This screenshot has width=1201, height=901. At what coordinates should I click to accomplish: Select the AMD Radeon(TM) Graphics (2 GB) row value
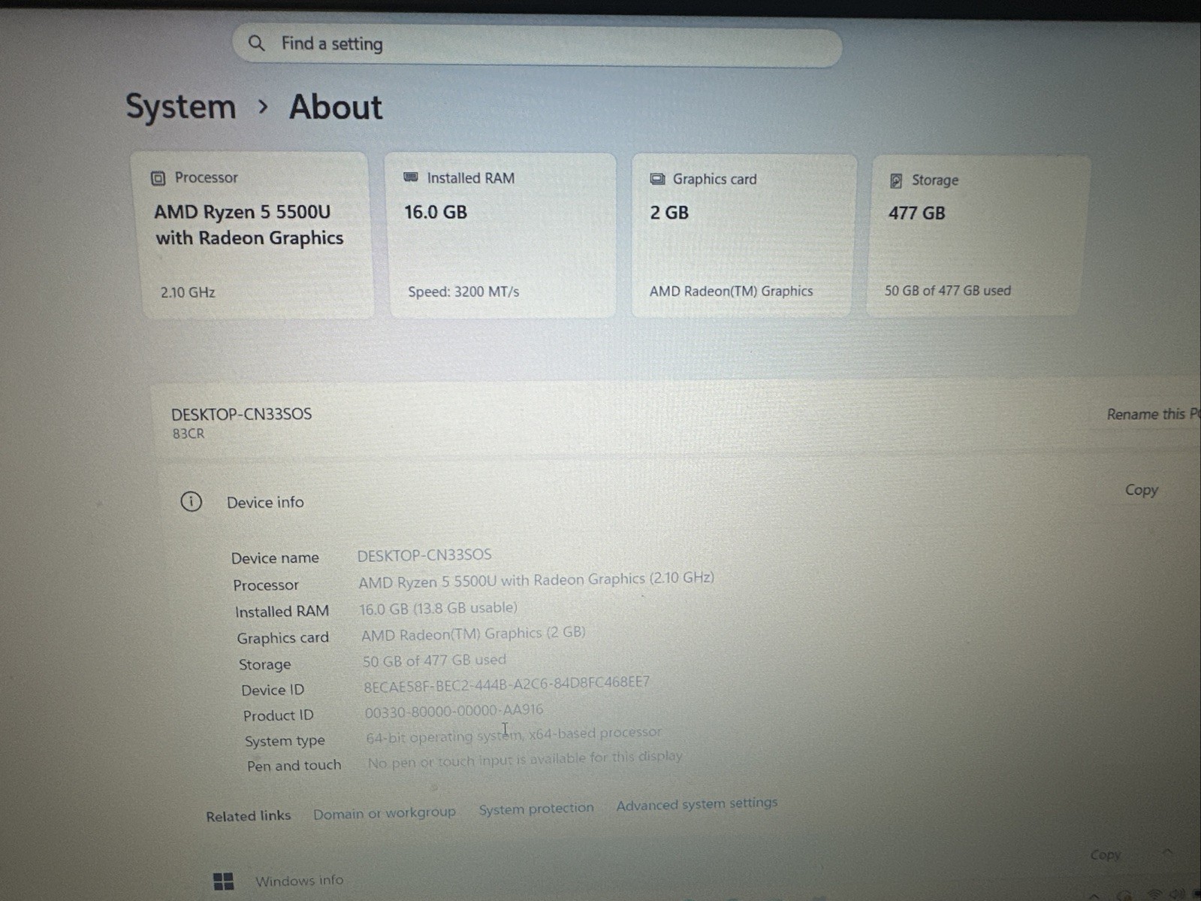pos(473,633)
